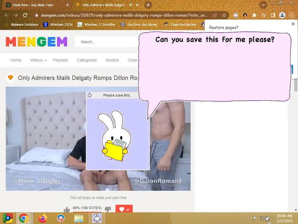
Task: Focus the site Search field
Action: [x=107, y=42]
